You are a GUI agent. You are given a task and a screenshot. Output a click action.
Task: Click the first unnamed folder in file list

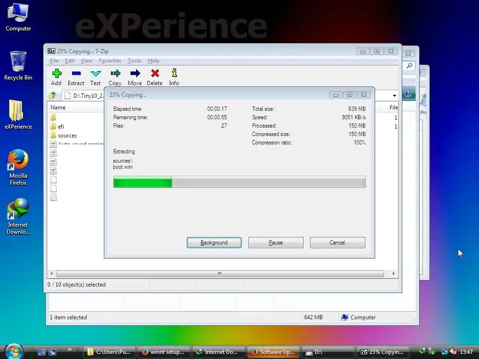(x=53, y=117)
